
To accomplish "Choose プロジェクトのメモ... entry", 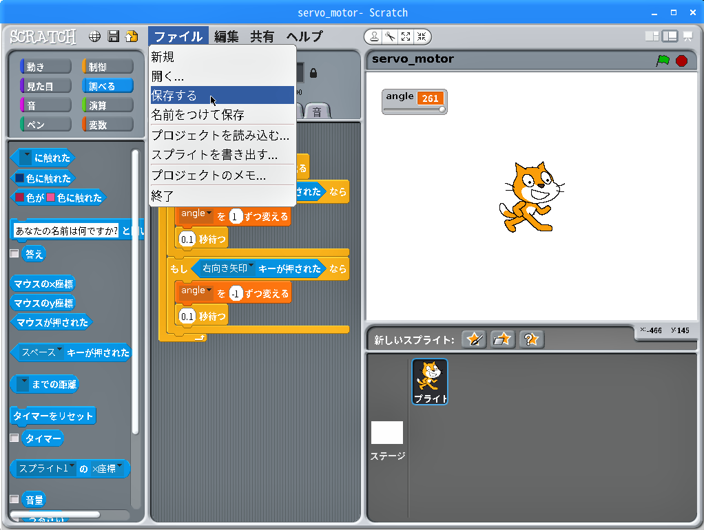I will pos(222,175).
